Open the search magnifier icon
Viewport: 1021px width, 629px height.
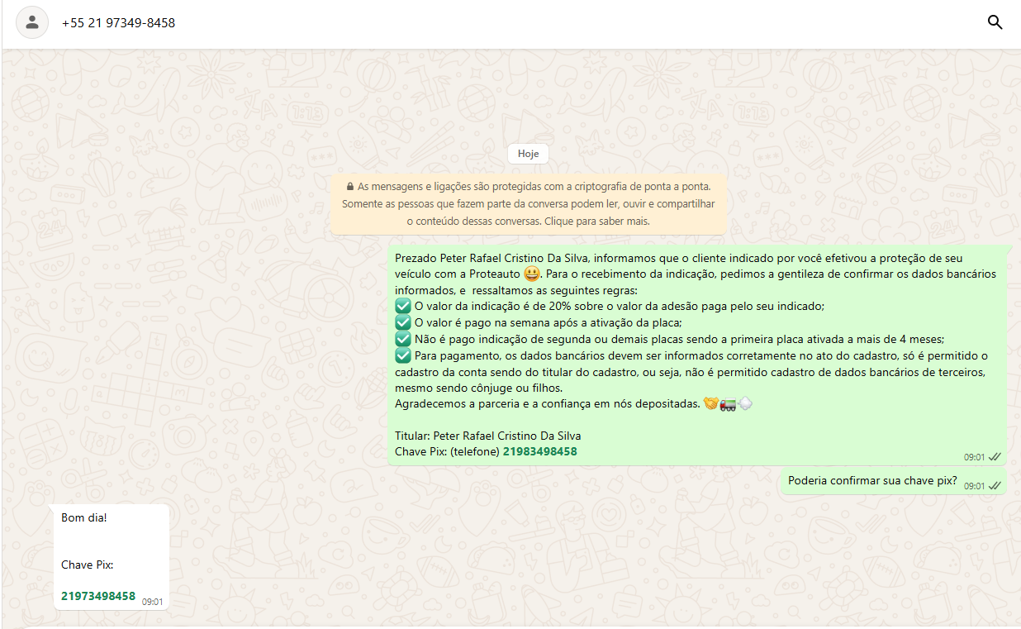(995, 23)
